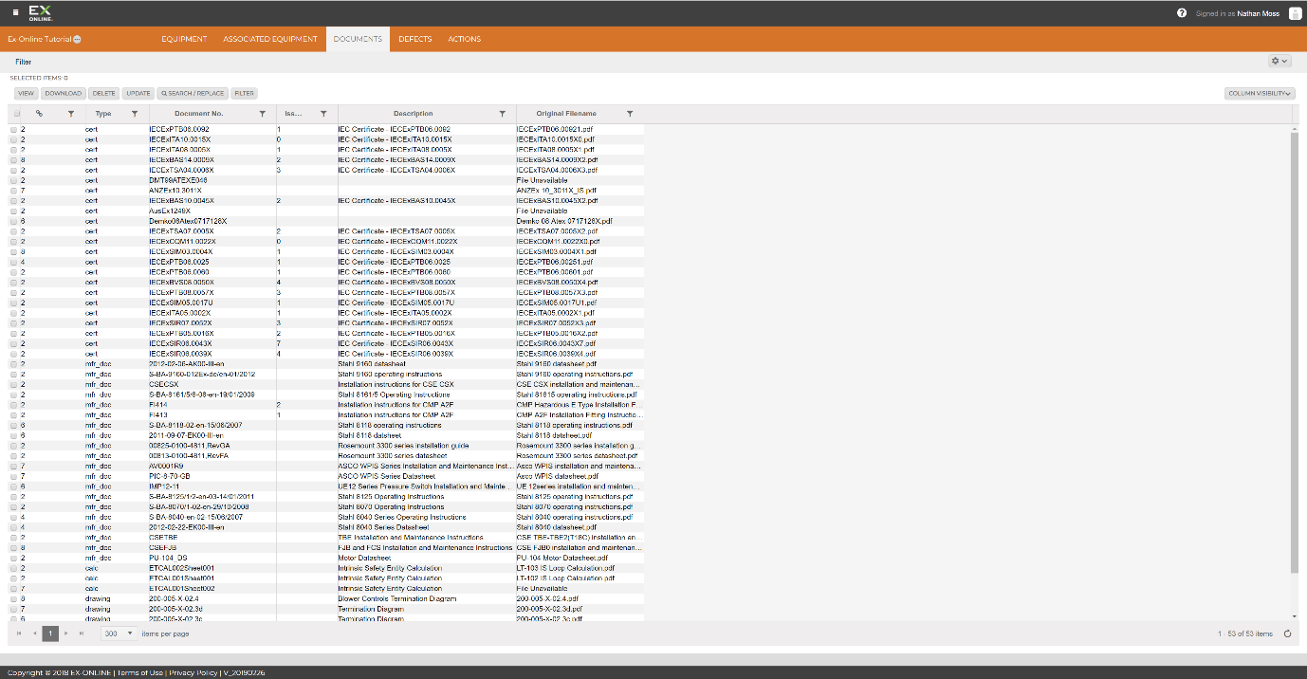Filter the Document No. column
Viewport: 1307px width, 679px height.
[262, 114]
